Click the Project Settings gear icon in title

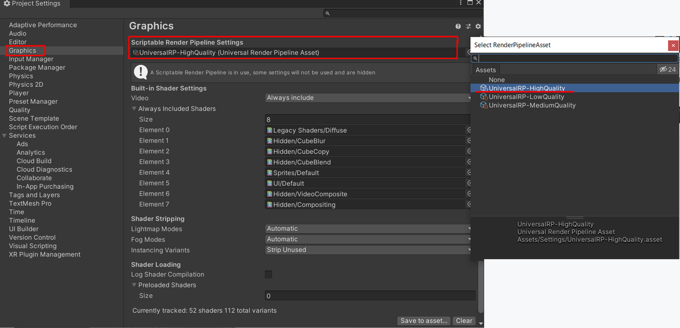coord(7,3)
